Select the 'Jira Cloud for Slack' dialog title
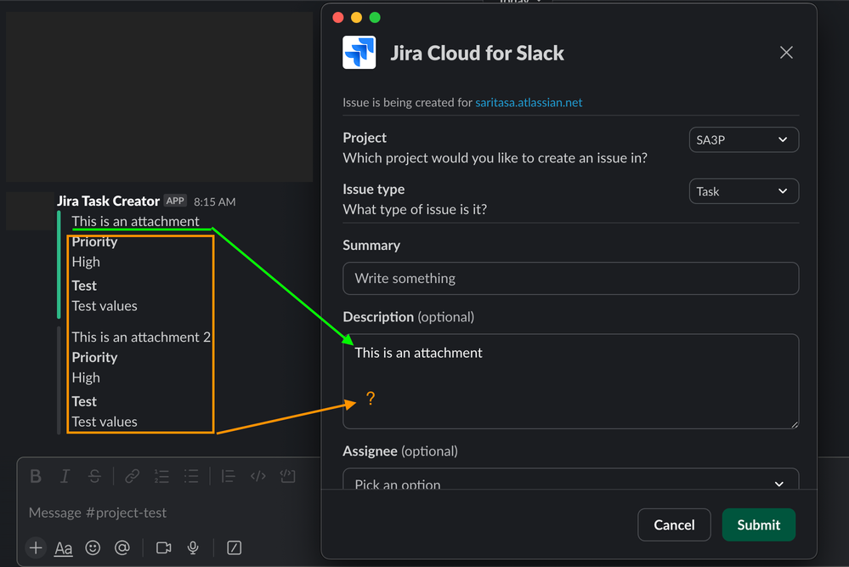Screen dimensions: 849x567 [x=477, y=53]
